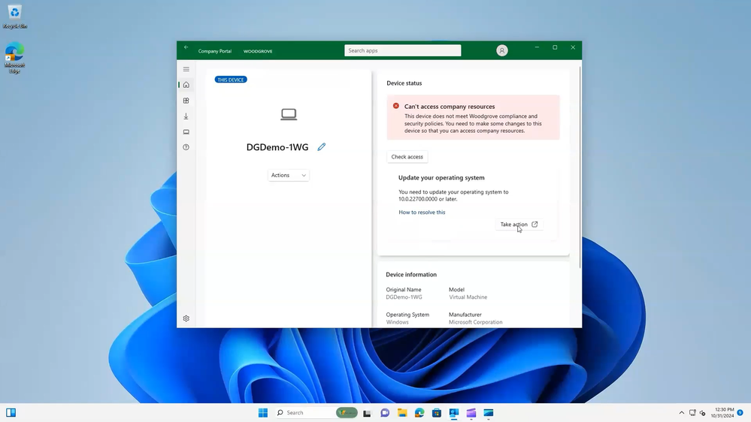Image resolution: width=751 pixels, height=422 pixels.
Task: Open Settings gear in the Company Portal sidebar
Action: (x=186, y=318)
